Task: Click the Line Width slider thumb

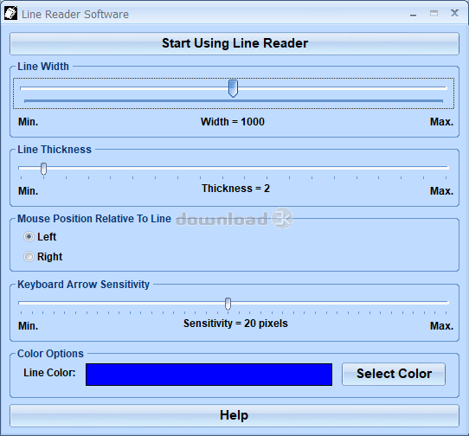Action: point(233,88)
